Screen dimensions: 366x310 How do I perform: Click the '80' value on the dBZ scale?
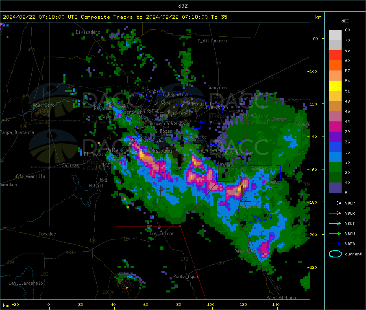(x=347, y=30)
